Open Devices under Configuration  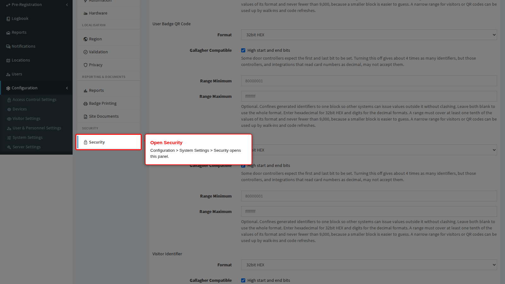coord(36,109)
